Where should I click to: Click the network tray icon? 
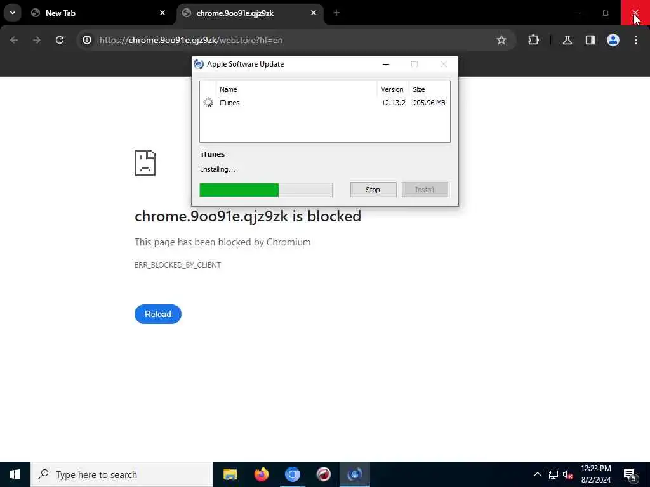pos(553,474)
